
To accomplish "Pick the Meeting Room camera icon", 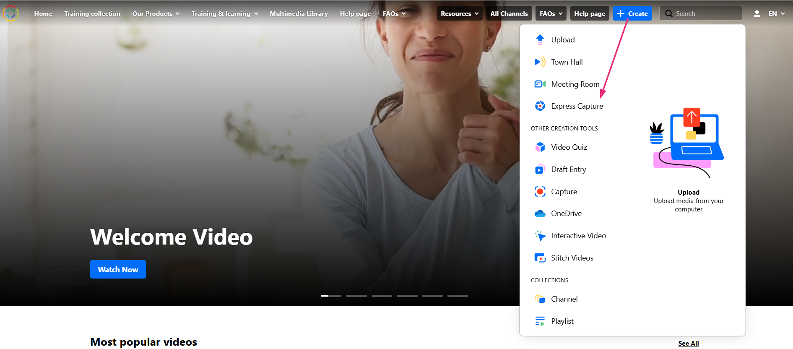I will tap(540, 84).
